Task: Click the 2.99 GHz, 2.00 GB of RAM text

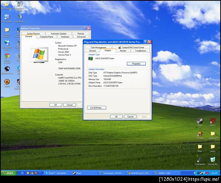Action: [x=69, y=84]
